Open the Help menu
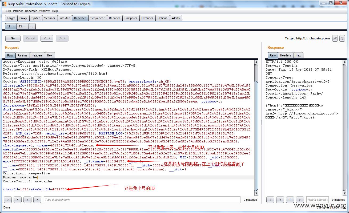 pyautogui.click(x=55, y=11)
